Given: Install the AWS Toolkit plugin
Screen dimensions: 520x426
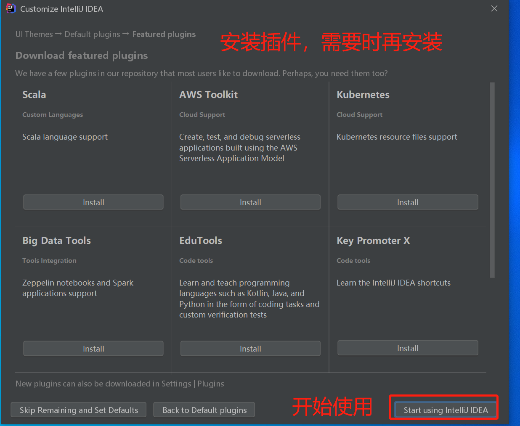Looking at the screenshot, I should point(250,202).
